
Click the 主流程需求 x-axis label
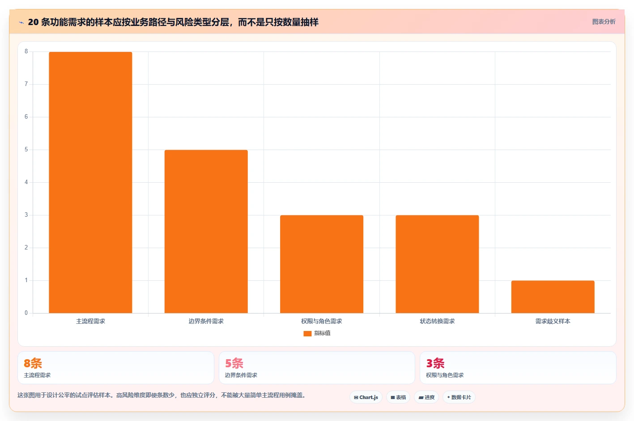click(90, 321)
